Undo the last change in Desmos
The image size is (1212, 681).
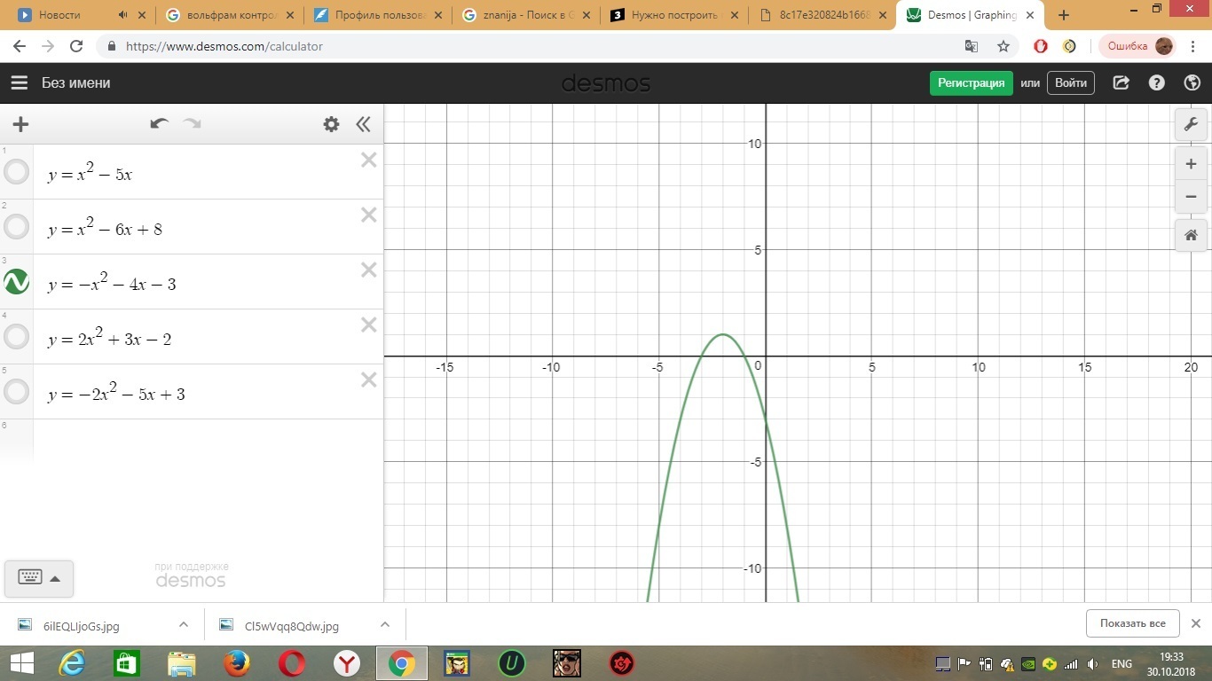point(159,124)
